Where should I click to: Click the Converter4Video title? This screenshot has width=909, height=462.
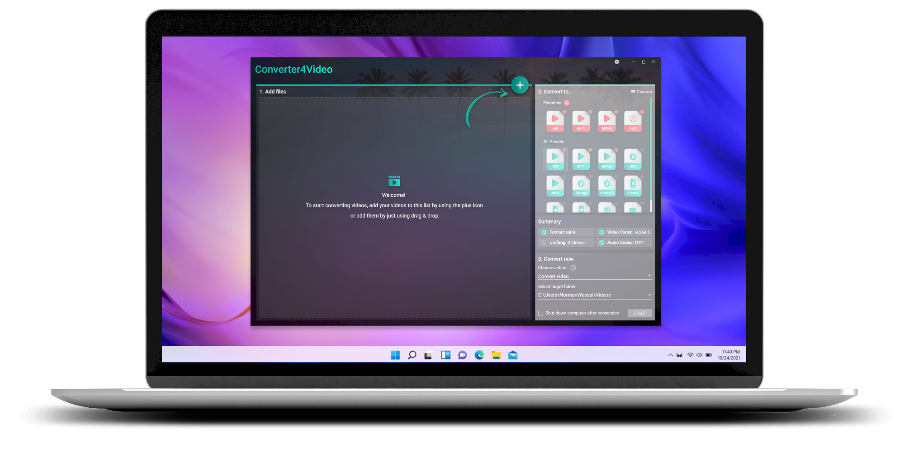(294, 69)
